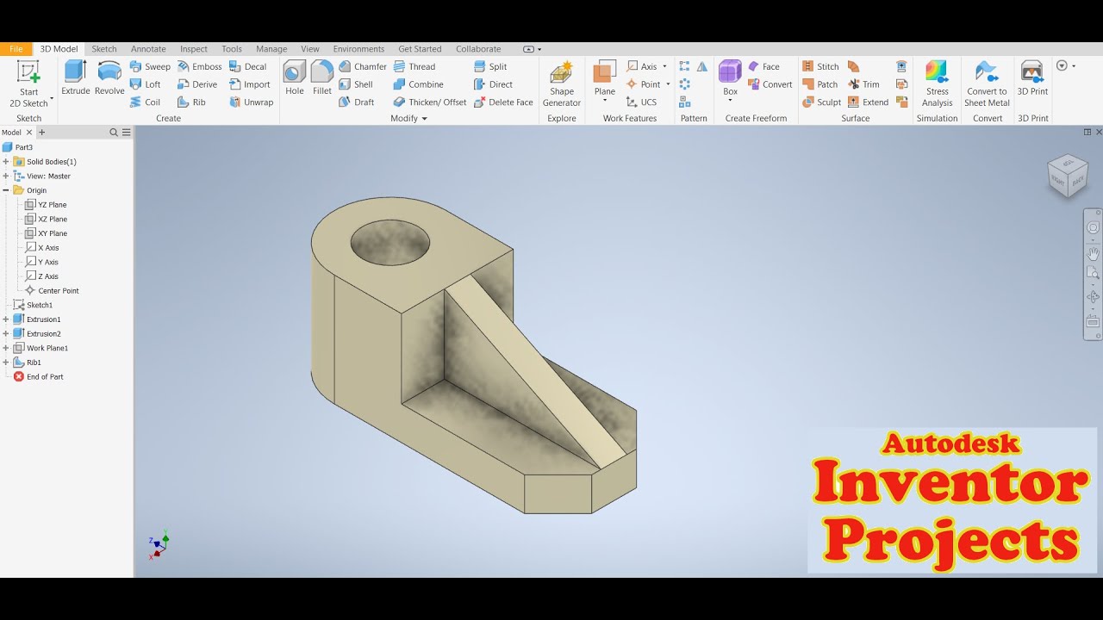
Task: Click the Decal tool
Action: 248,66
